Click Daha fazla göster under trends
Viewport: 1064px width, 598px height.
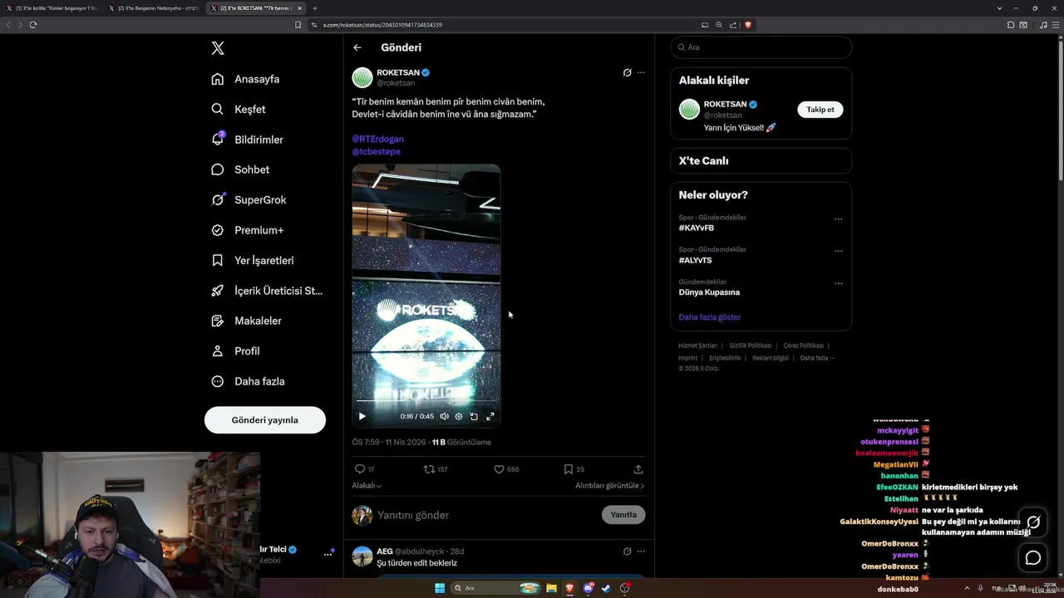point(710,317)
